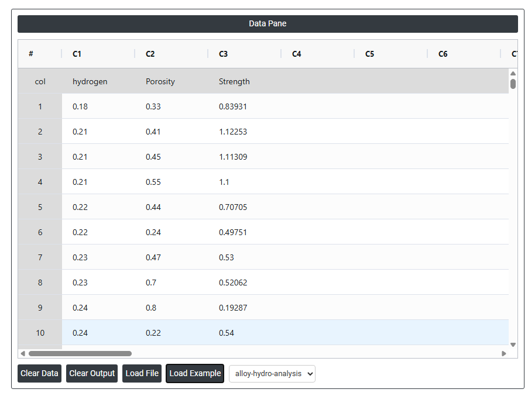
Task: Select the C2 column header
Action: pyautogui.click(x=170, y=54)
